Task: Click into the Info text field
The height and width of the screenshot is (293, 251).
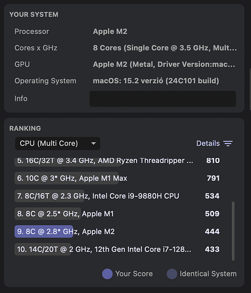Action: click(162, 98)
